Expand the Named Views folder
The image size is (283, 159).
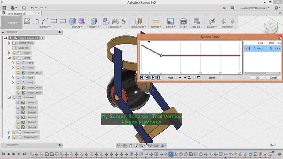pos(9,43)
